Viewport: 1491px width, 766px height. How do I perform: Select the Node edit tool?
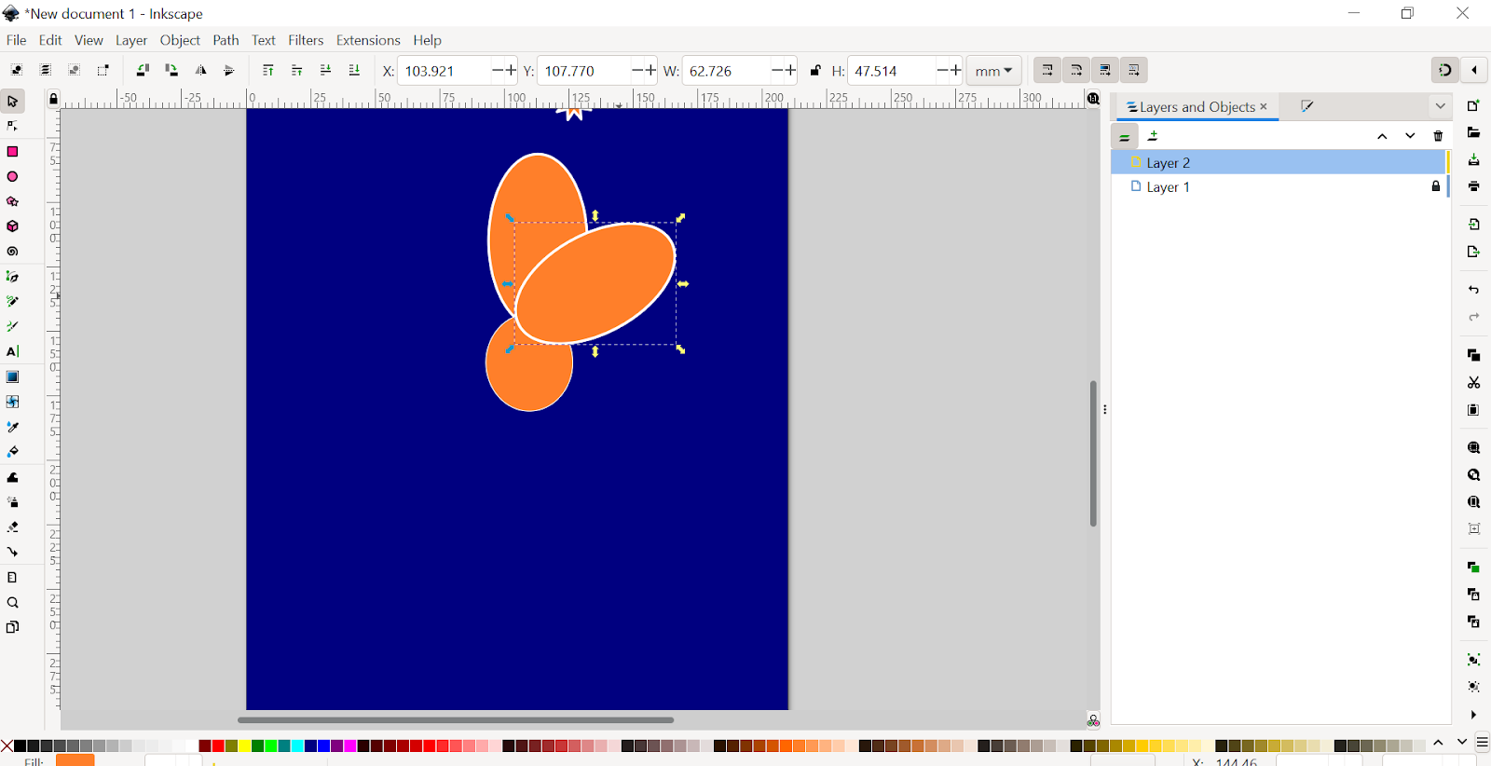point(12,126)
